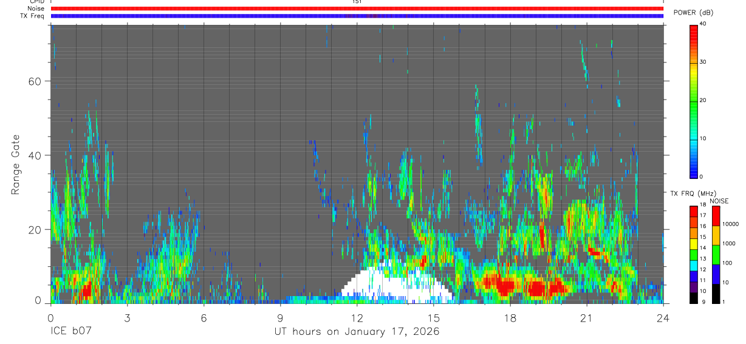Click the '3' hour tick on the time axis
Image resolution: width=746 pixels, height=344 pixels.
(x=127, y=317)
